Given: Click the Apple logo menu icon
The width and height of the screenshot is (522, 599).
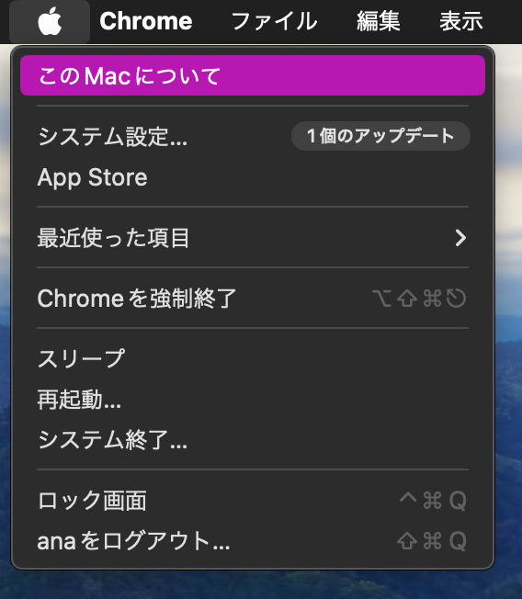Looking at the screenshot, I should 50,21.
